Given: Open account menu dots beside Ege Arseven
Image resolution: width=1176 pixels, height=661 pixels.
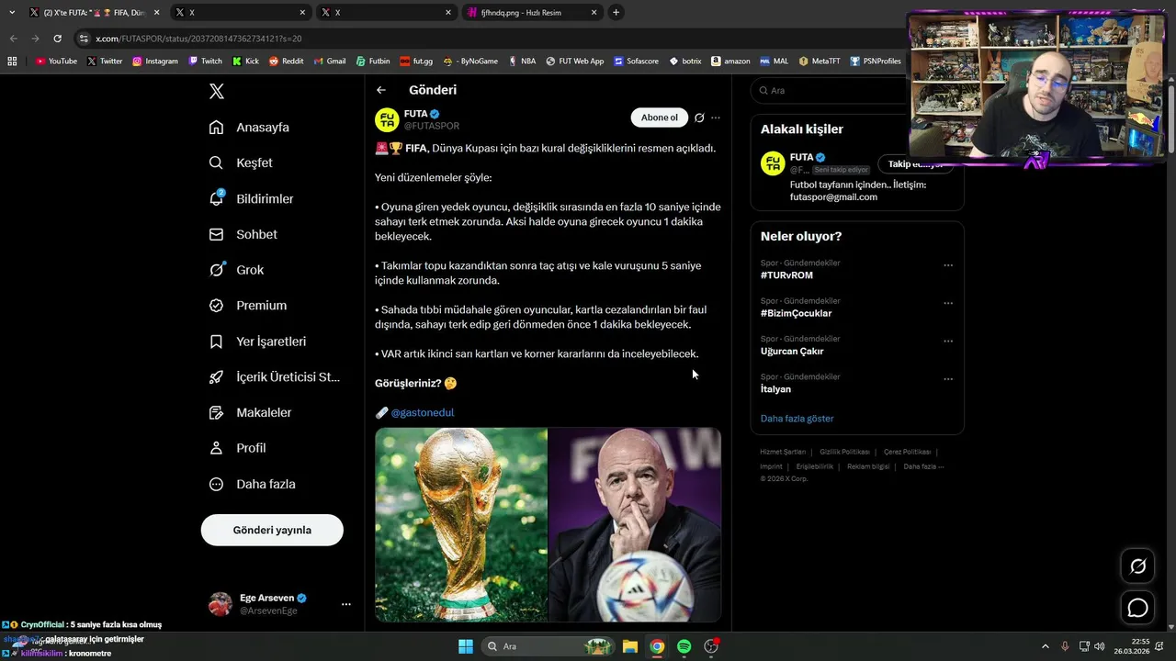Looking at the screenshot, I should pos(346,604).
